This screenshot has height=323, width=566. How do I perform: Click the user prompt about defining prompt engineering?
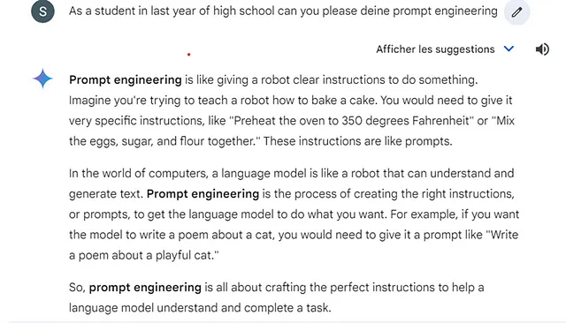pyautogui.click(x=283, y=11)
